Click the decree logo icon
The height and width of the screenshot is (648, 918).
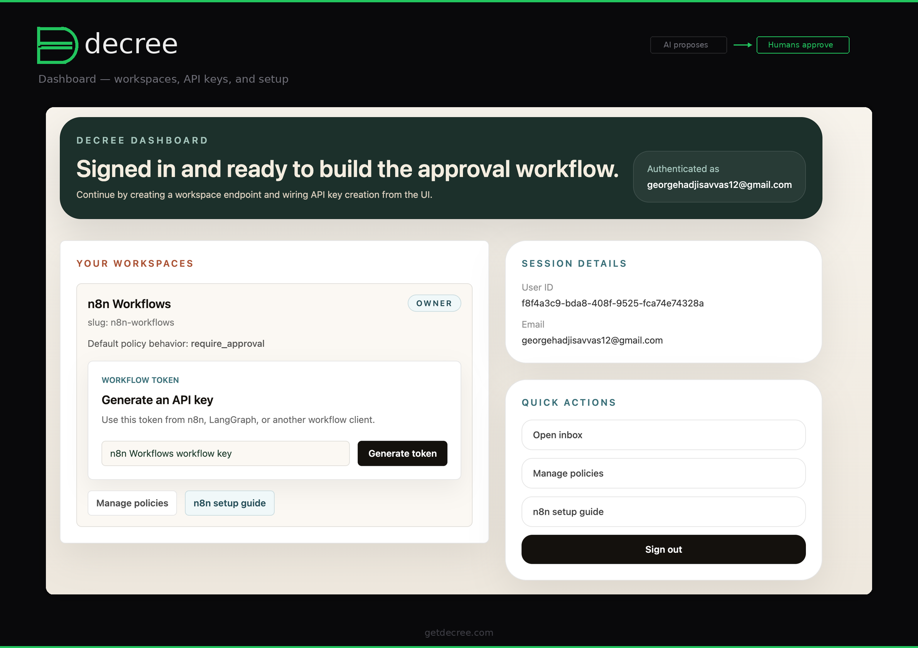coord(58,45)
